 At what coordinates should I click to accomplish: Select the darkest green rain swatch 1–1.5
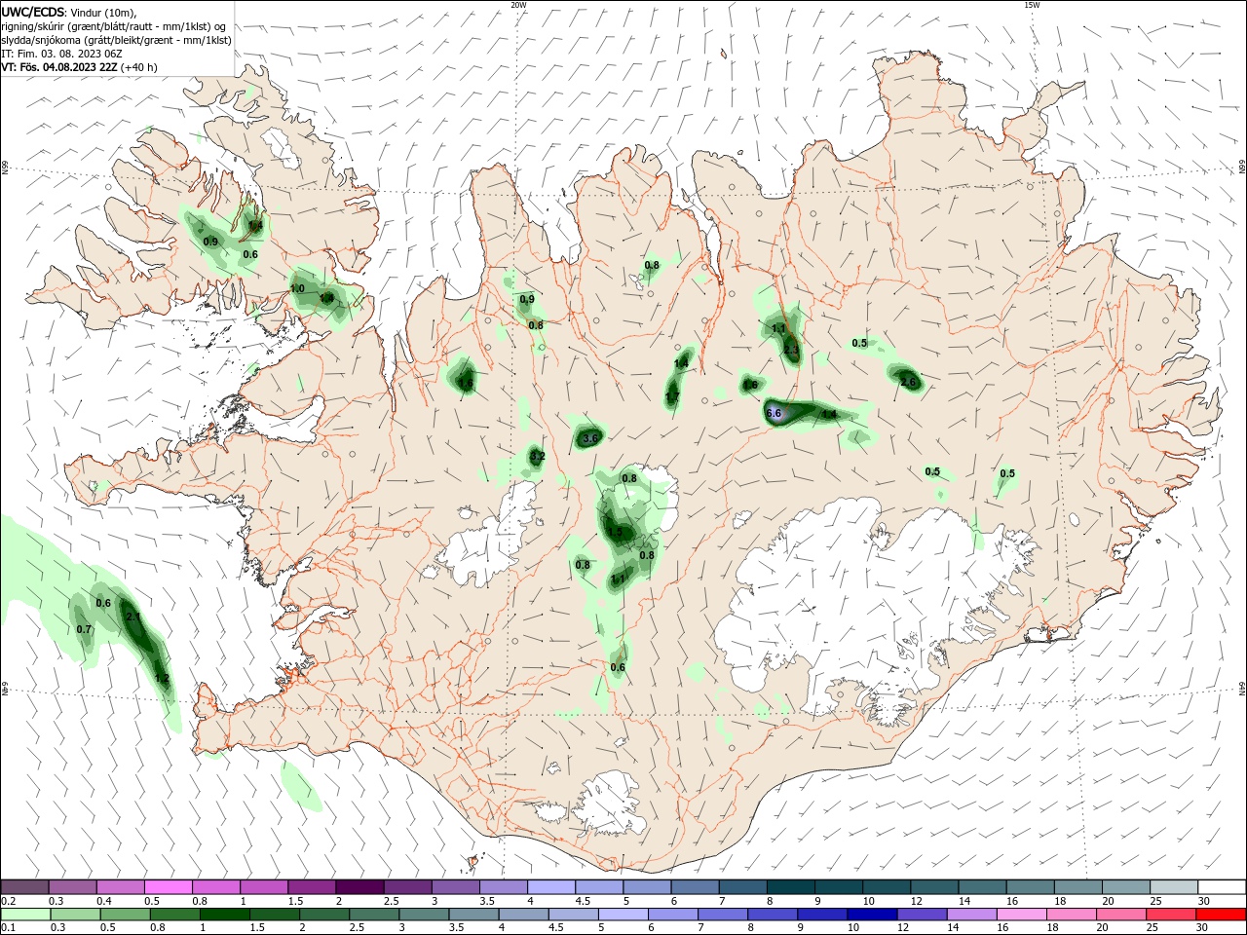[225, 915]
